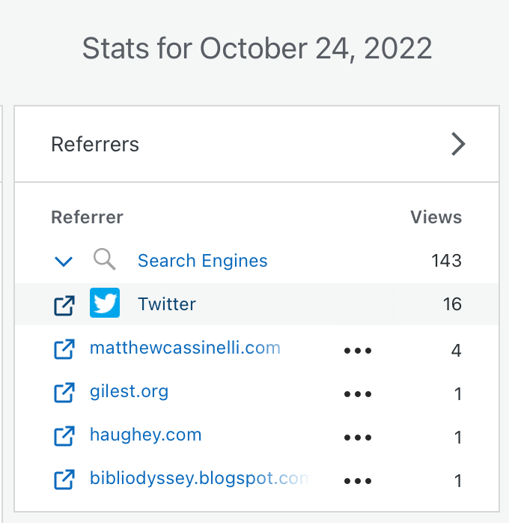Expand the Search Engines referrer group

pyautogui.click(x=64, y=261)
